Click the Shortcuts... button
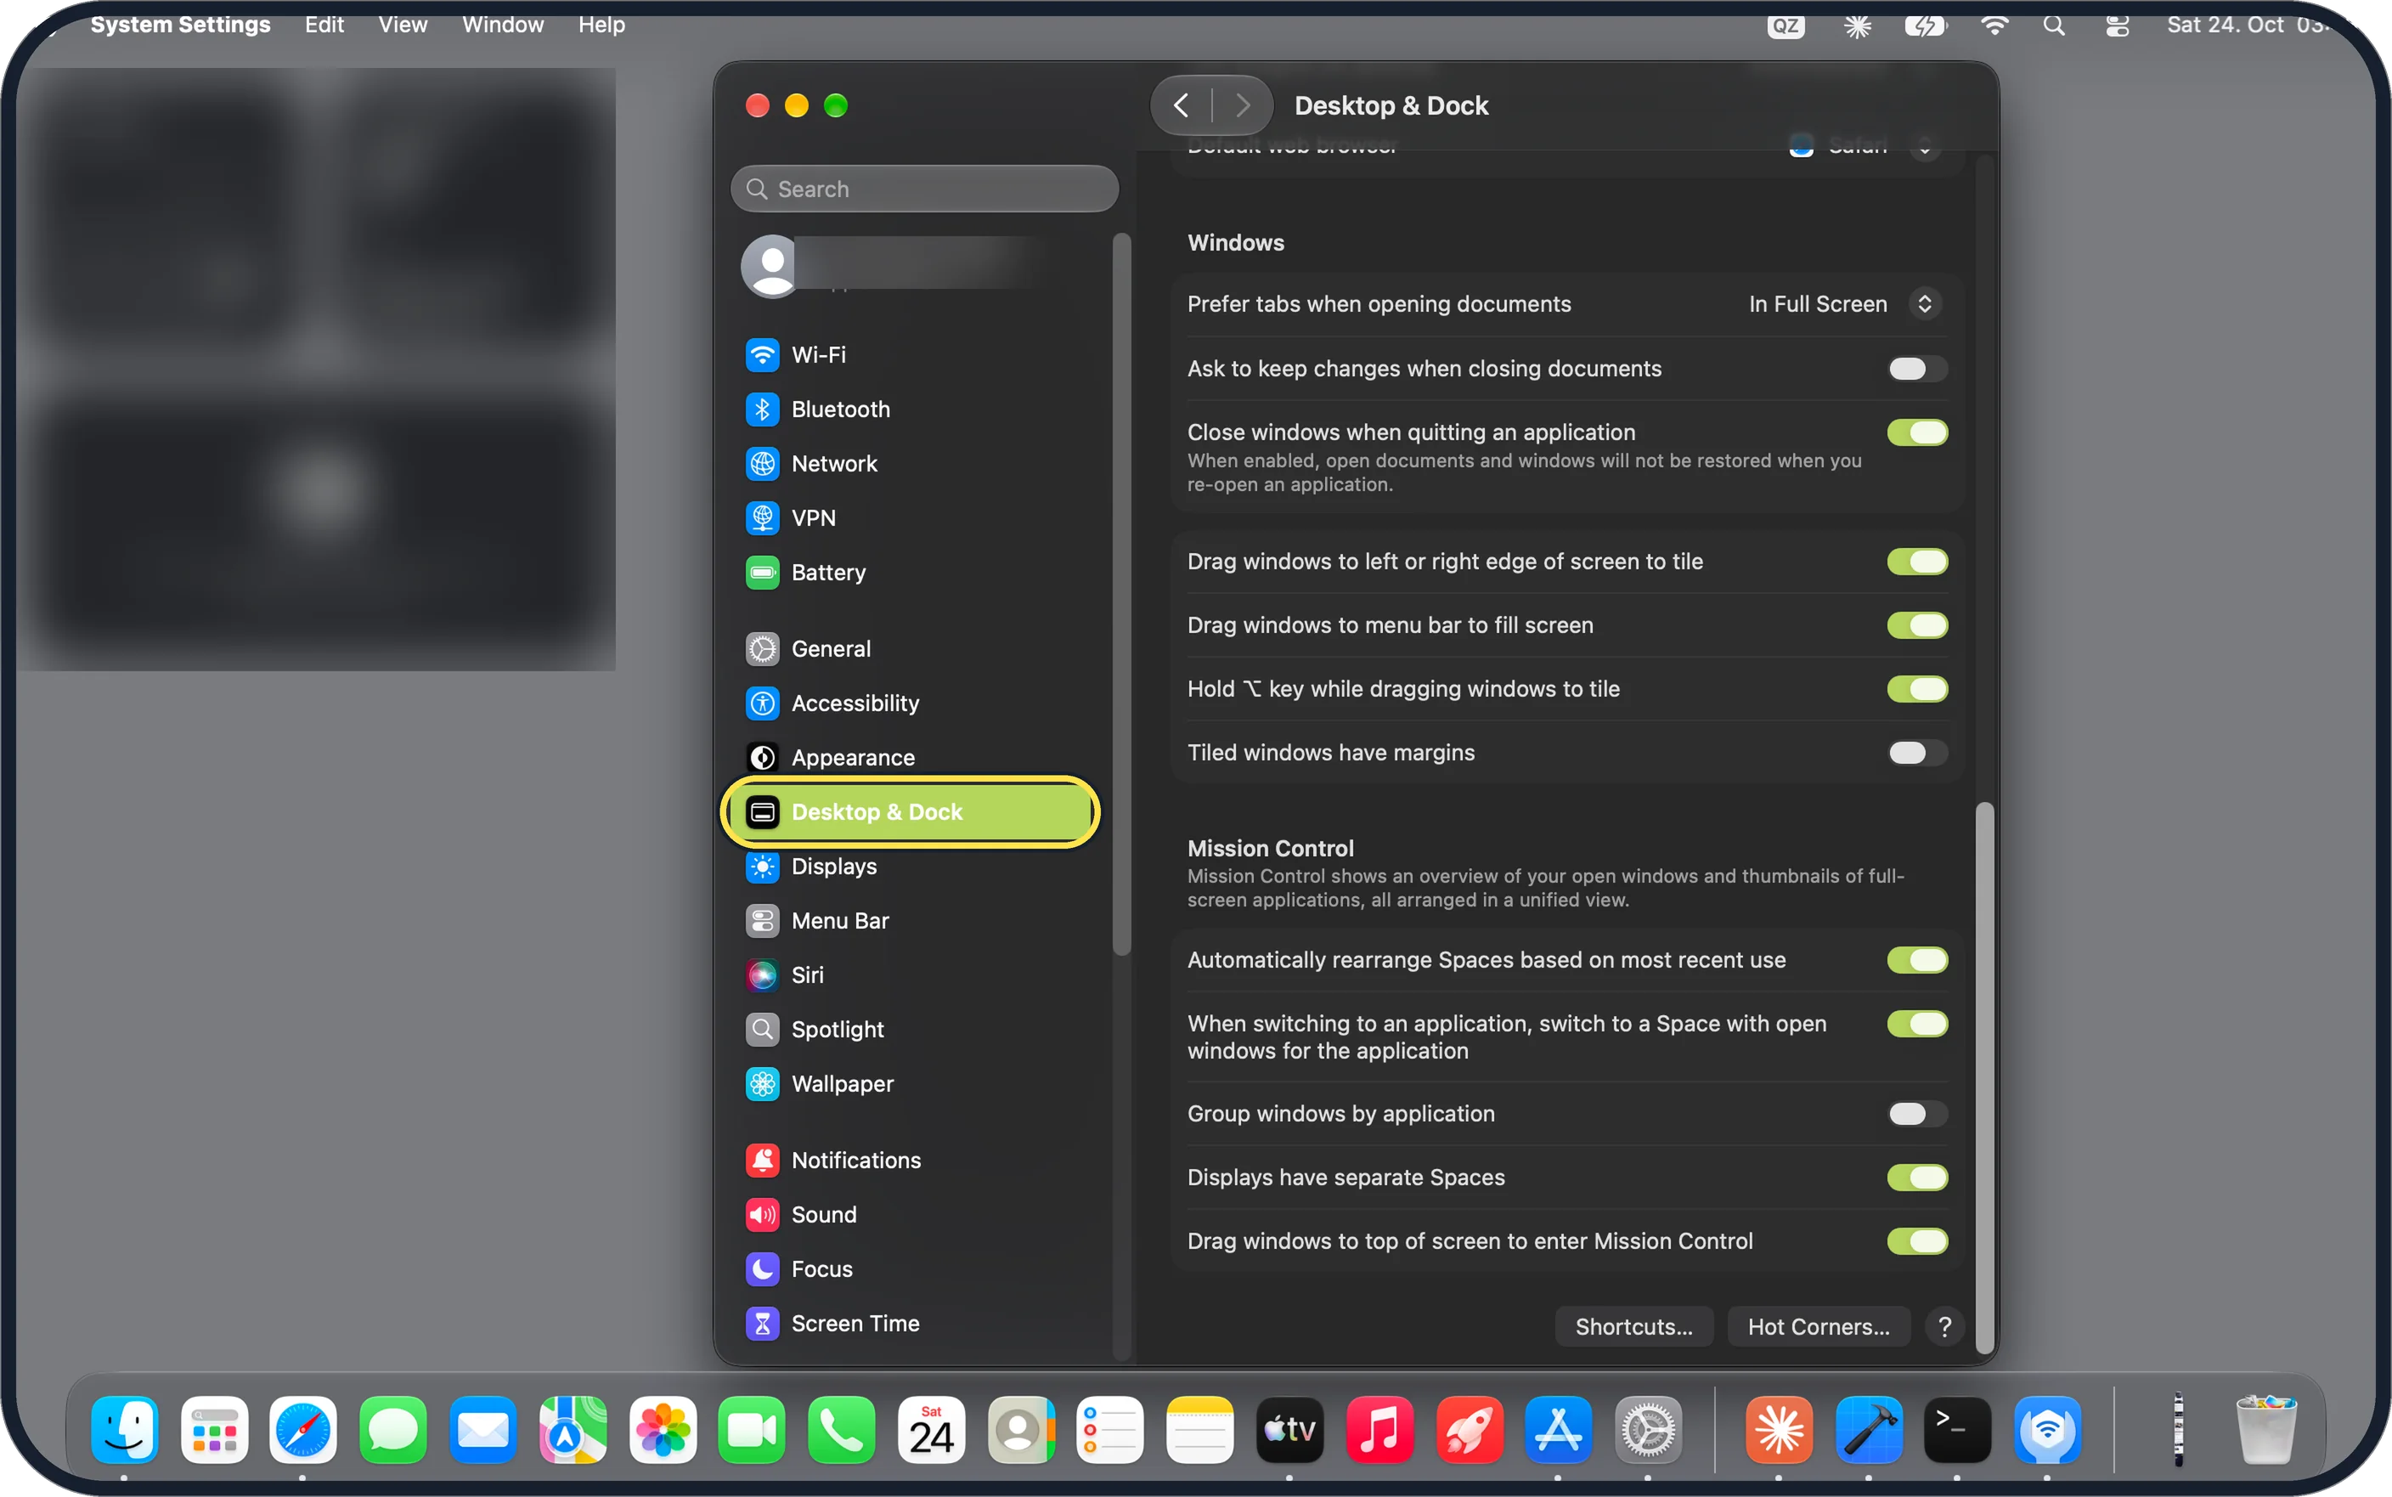Viewport: 2392px width, 1497px height. (1634, 1327)
